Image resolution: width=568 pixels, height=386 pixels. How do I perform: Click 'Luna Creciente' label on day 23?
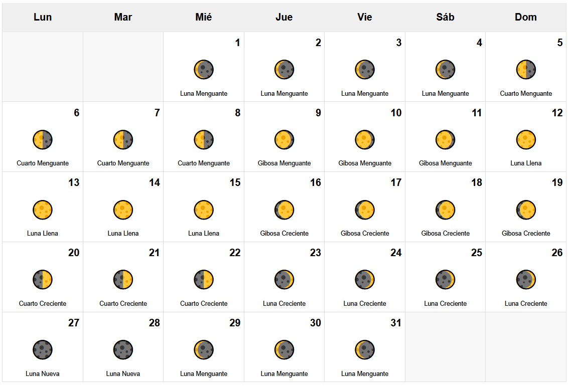pos(284,303)
